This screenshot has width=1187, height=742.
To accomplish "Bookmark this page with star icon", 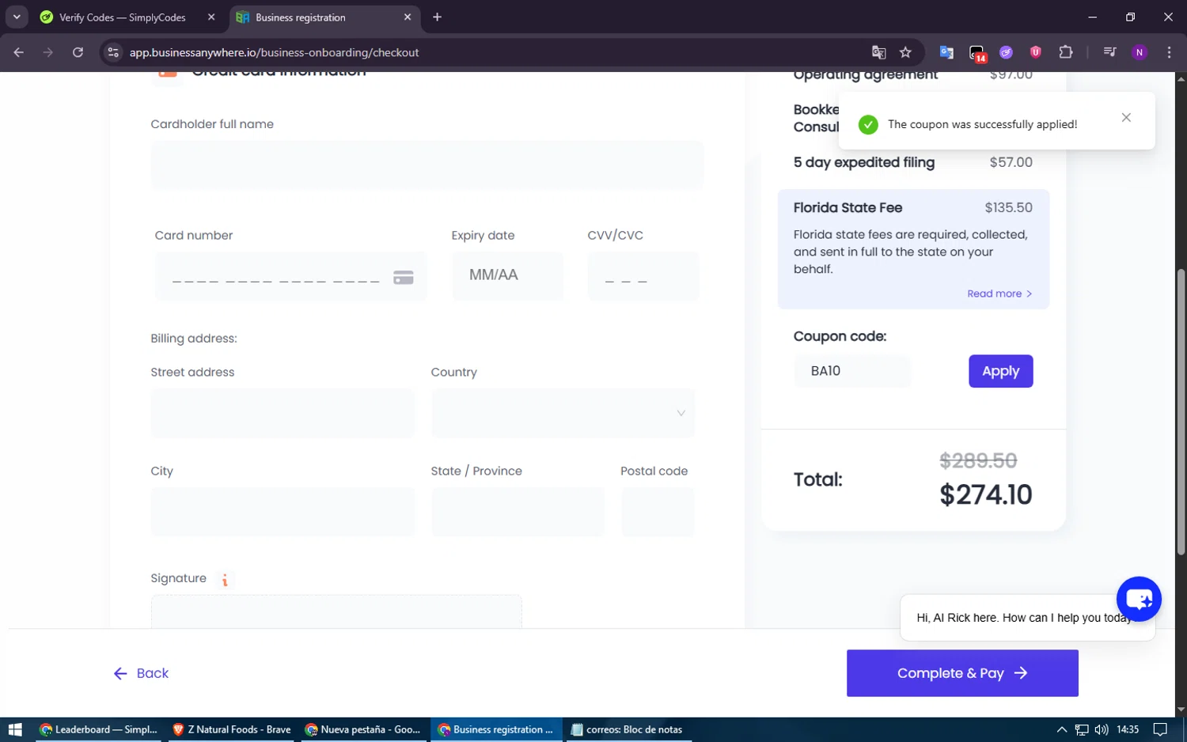I will (905, 52).
